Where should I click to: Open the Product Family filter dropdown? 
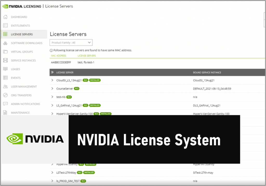[x=71, y=42]
